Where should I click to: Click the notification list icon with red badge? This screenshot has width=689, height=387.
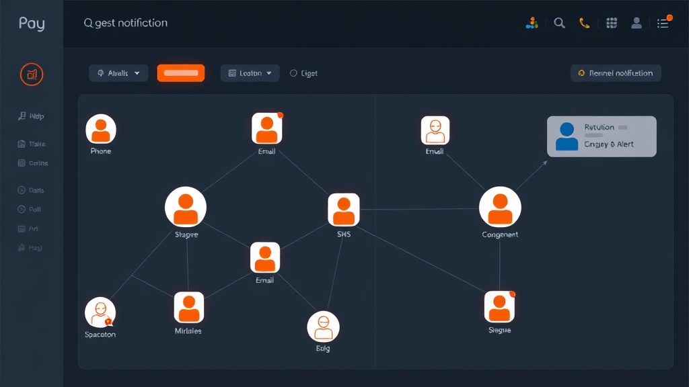point(661,22)
